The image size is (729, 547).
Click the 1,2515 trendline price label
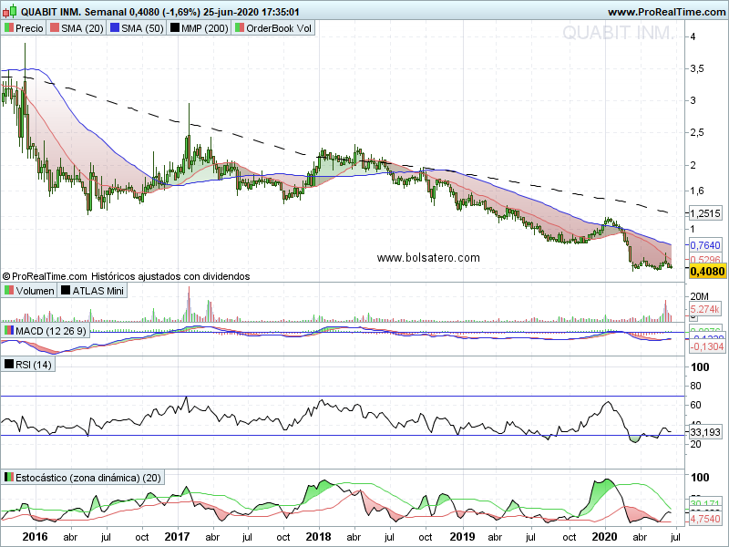tap(705, 213)
